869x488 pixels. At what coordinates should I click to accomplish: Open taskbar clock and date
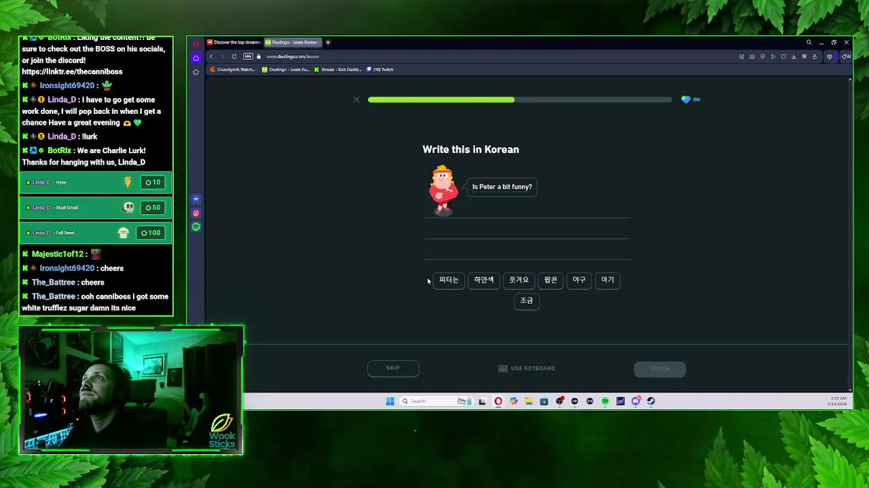(838, 401)
